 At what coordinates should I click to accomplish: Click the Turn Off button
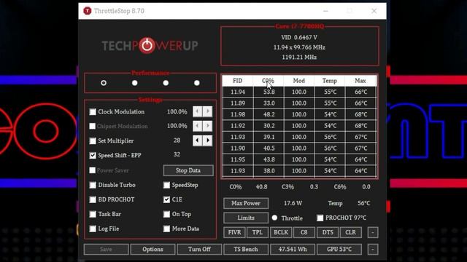point(199,249)
